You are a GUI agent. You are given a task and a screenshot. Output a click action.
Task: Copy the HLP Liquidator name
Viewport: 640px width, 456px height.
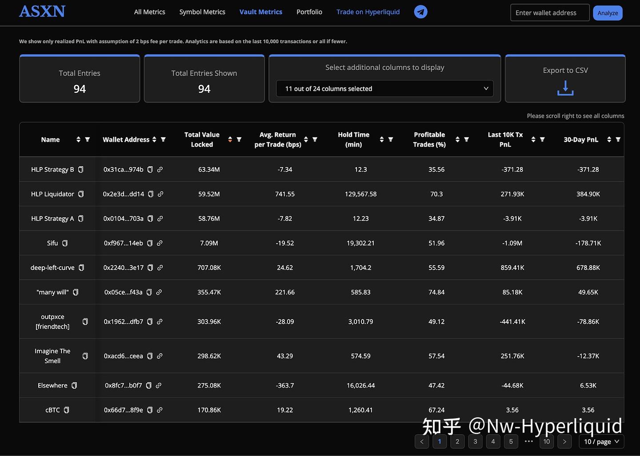81,194
